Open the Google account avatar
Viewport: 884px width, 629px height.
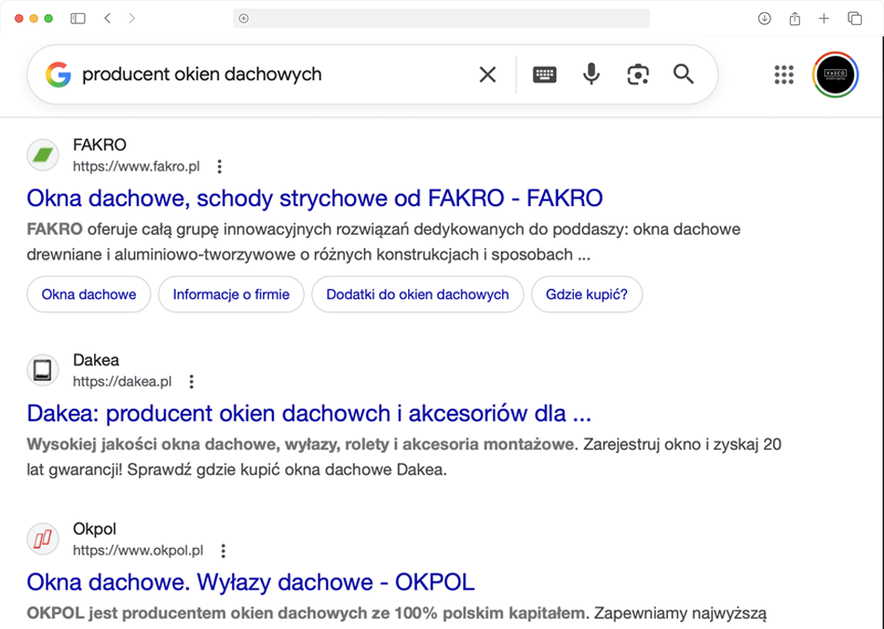836,75
